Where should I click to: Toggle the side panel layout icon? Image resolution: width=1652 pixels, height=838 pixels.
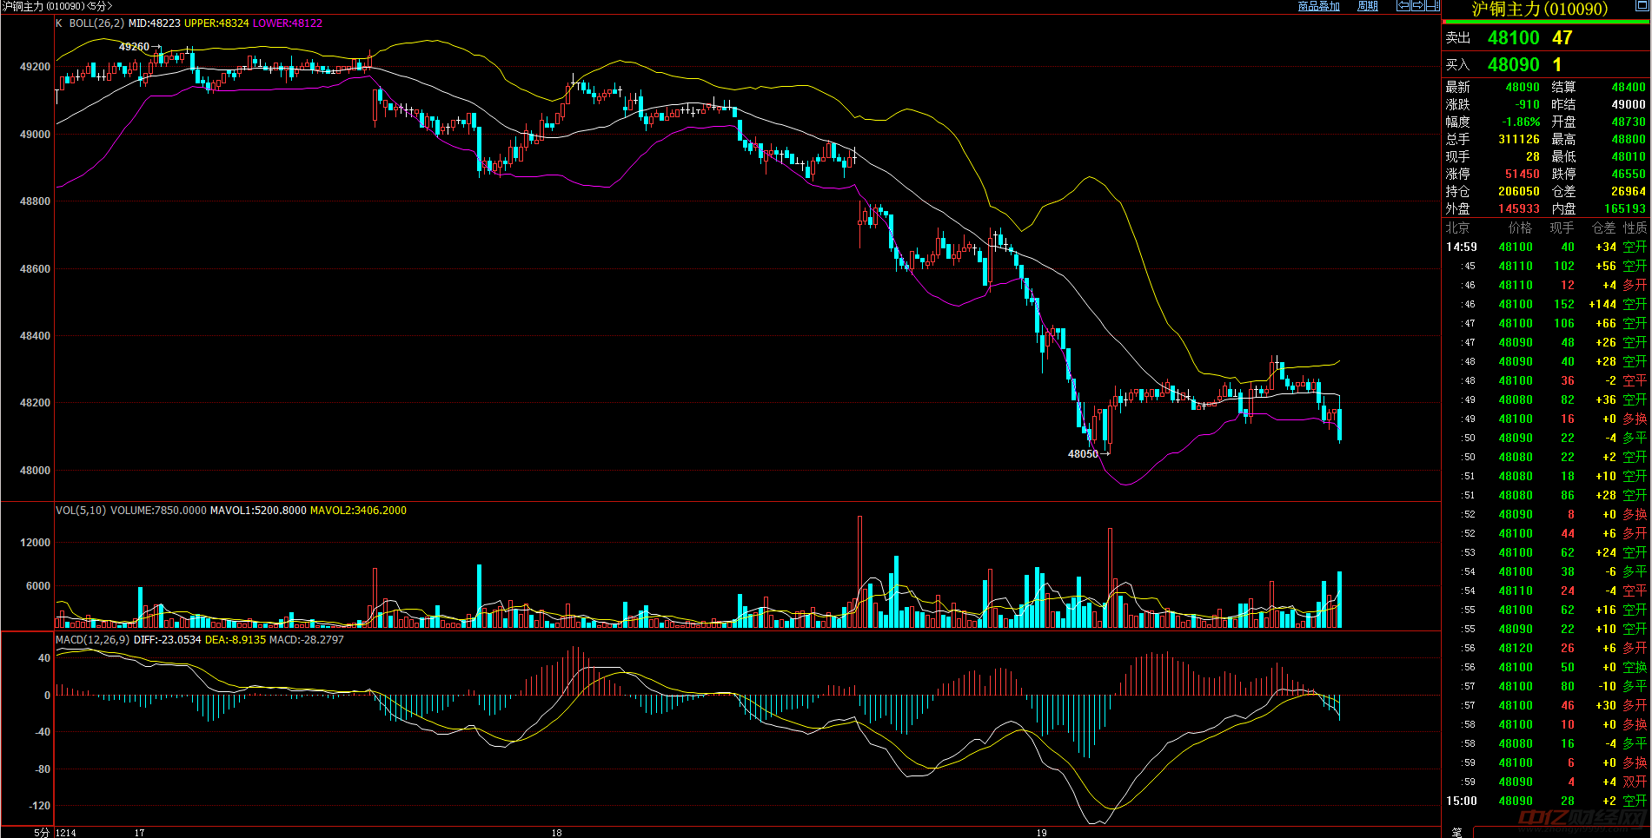tap(1433, 6)
